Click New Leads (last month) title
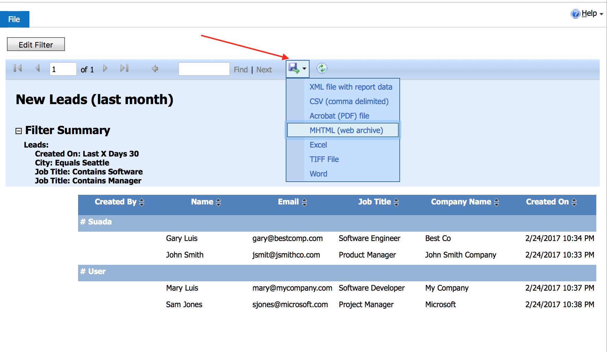607x352 pixels. [x=94, y=100]
